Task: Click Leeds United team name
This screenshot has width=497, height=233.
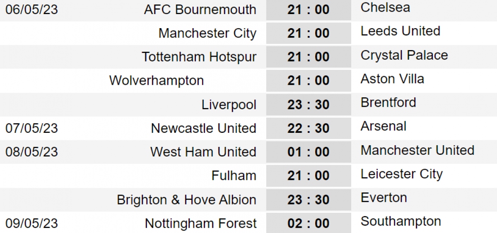Action: 400,31
